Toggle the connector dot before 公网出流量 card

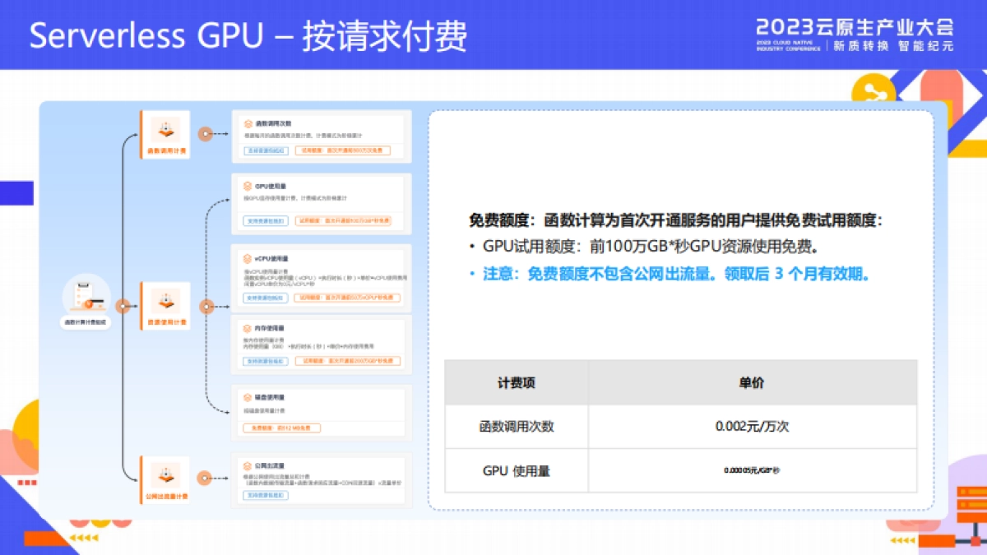coord(204,479)
